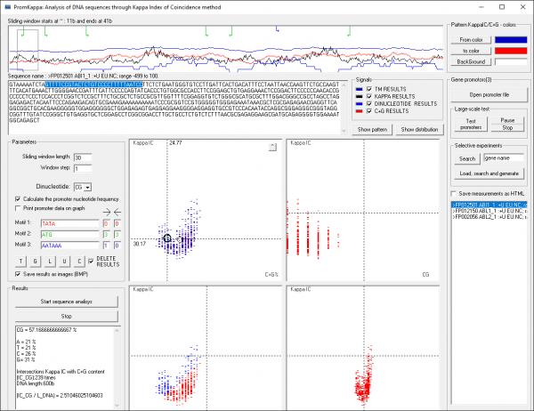Toggle the DELETE RESULTS checkbox
This screenshot has height=411, width=534.
(x=91, y=262)
